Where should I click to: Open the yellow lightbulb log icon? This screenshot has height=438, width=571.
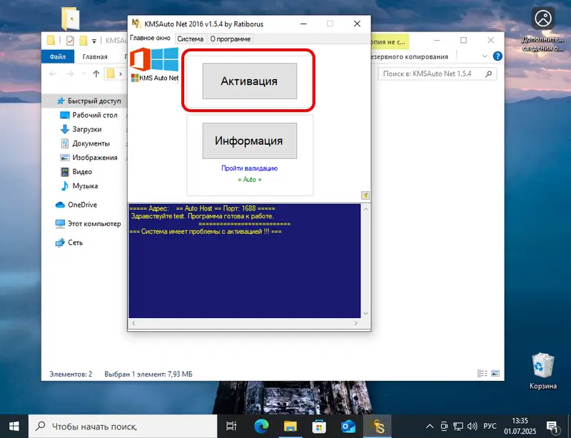[x=365, y=195]
